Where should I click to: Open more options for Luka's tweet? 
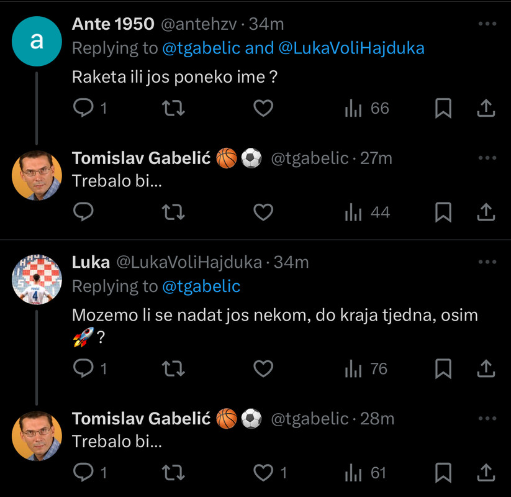(487, 262)
